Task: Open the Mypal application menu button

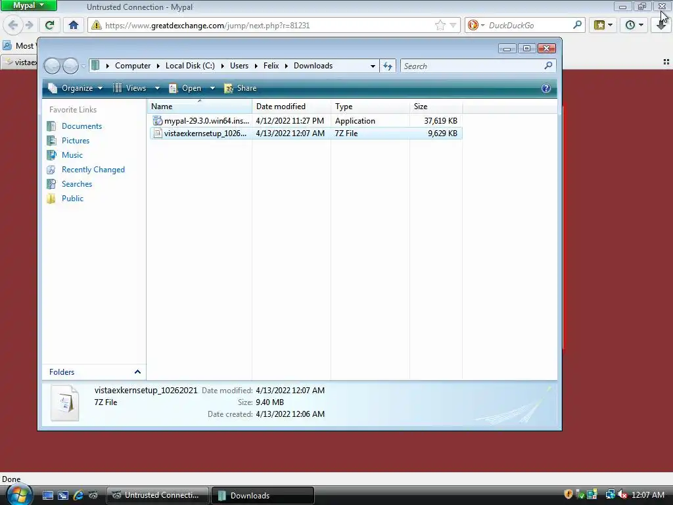Action: click(x=29, y=5)
